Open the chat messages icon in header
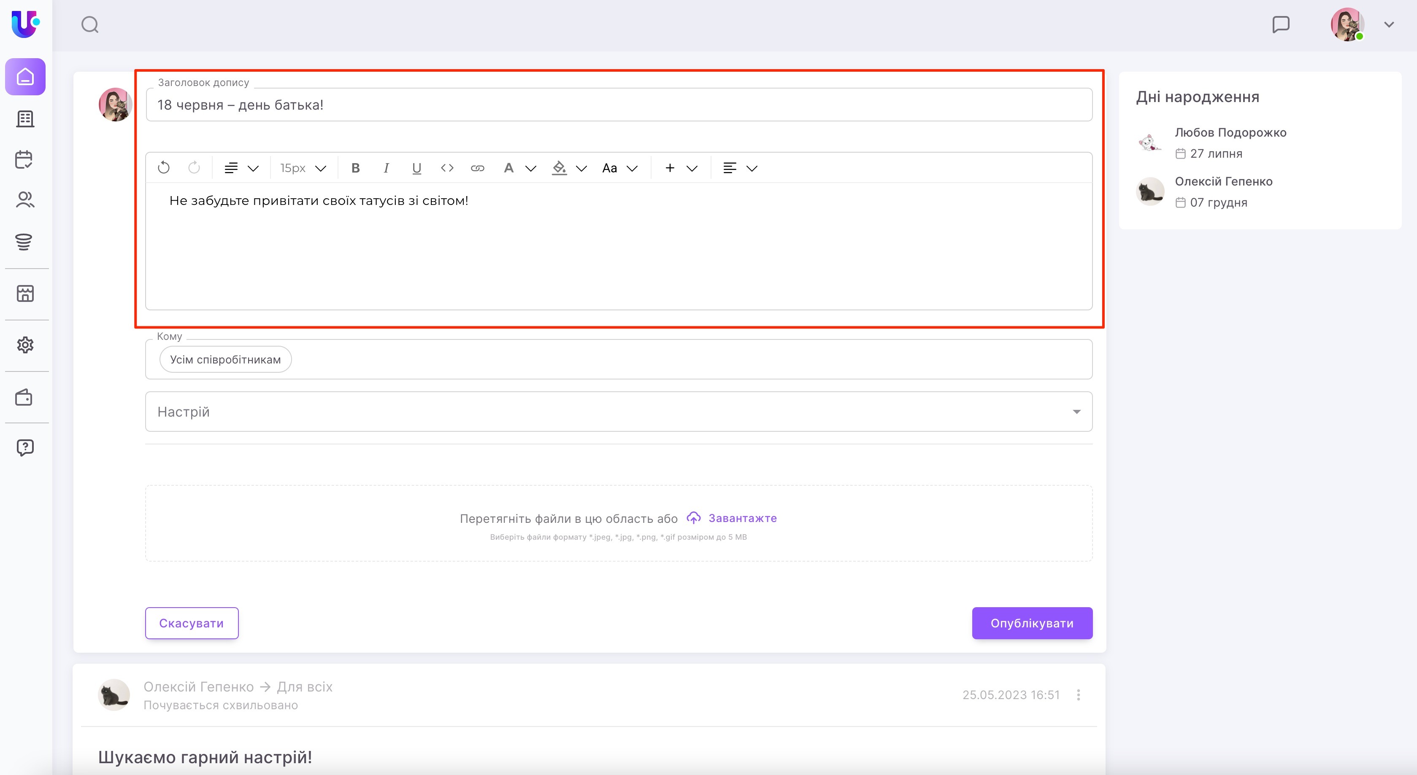 [x=1281, y=24]
